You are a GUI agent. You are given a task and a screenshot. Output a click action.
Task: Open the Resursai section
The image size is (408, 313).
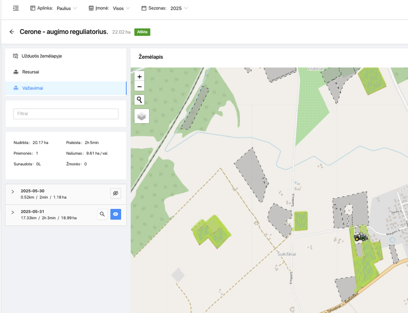coord(66,72)
